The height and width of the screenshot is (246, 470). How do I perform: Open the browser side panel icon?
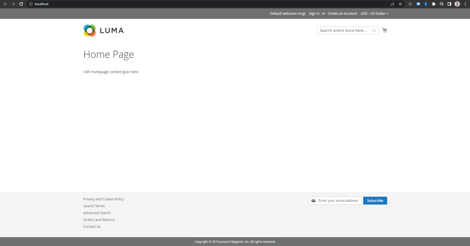(x=449, y=4)
